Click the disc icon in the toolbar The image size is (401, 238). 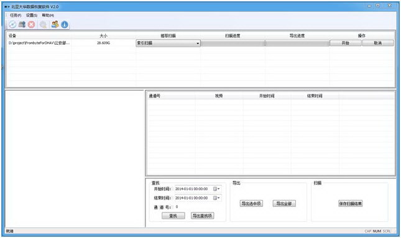tap(12, 24)
